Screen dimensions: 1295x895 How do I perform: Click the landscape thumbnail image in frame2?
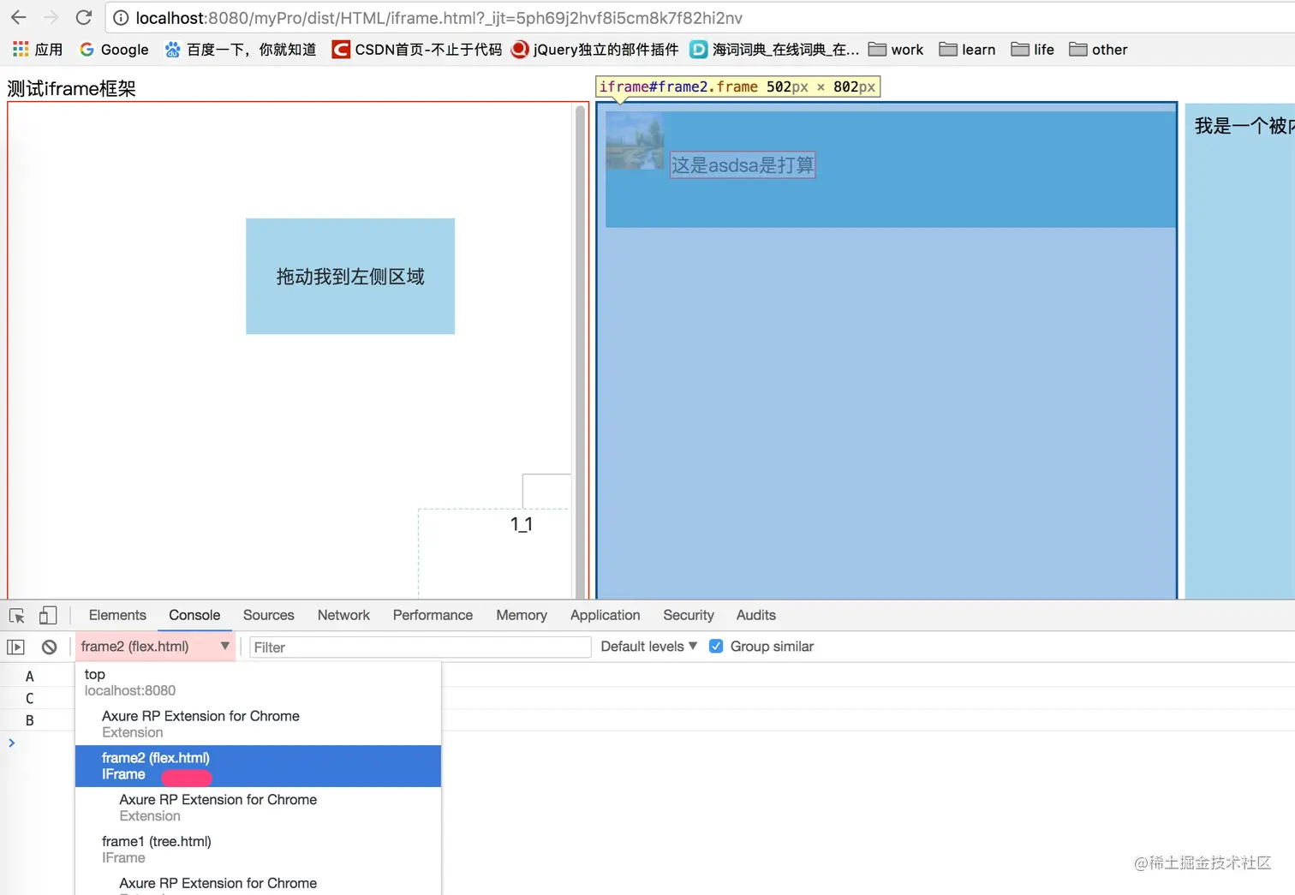[x=635, y=140]
